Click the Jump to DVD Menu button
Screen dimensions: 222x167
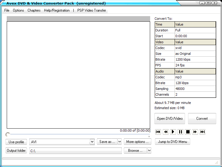point(173,142)
